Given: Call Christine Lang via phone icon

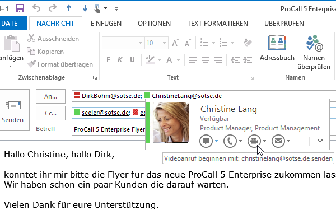Looking at the screenshot, I should 230,141.
